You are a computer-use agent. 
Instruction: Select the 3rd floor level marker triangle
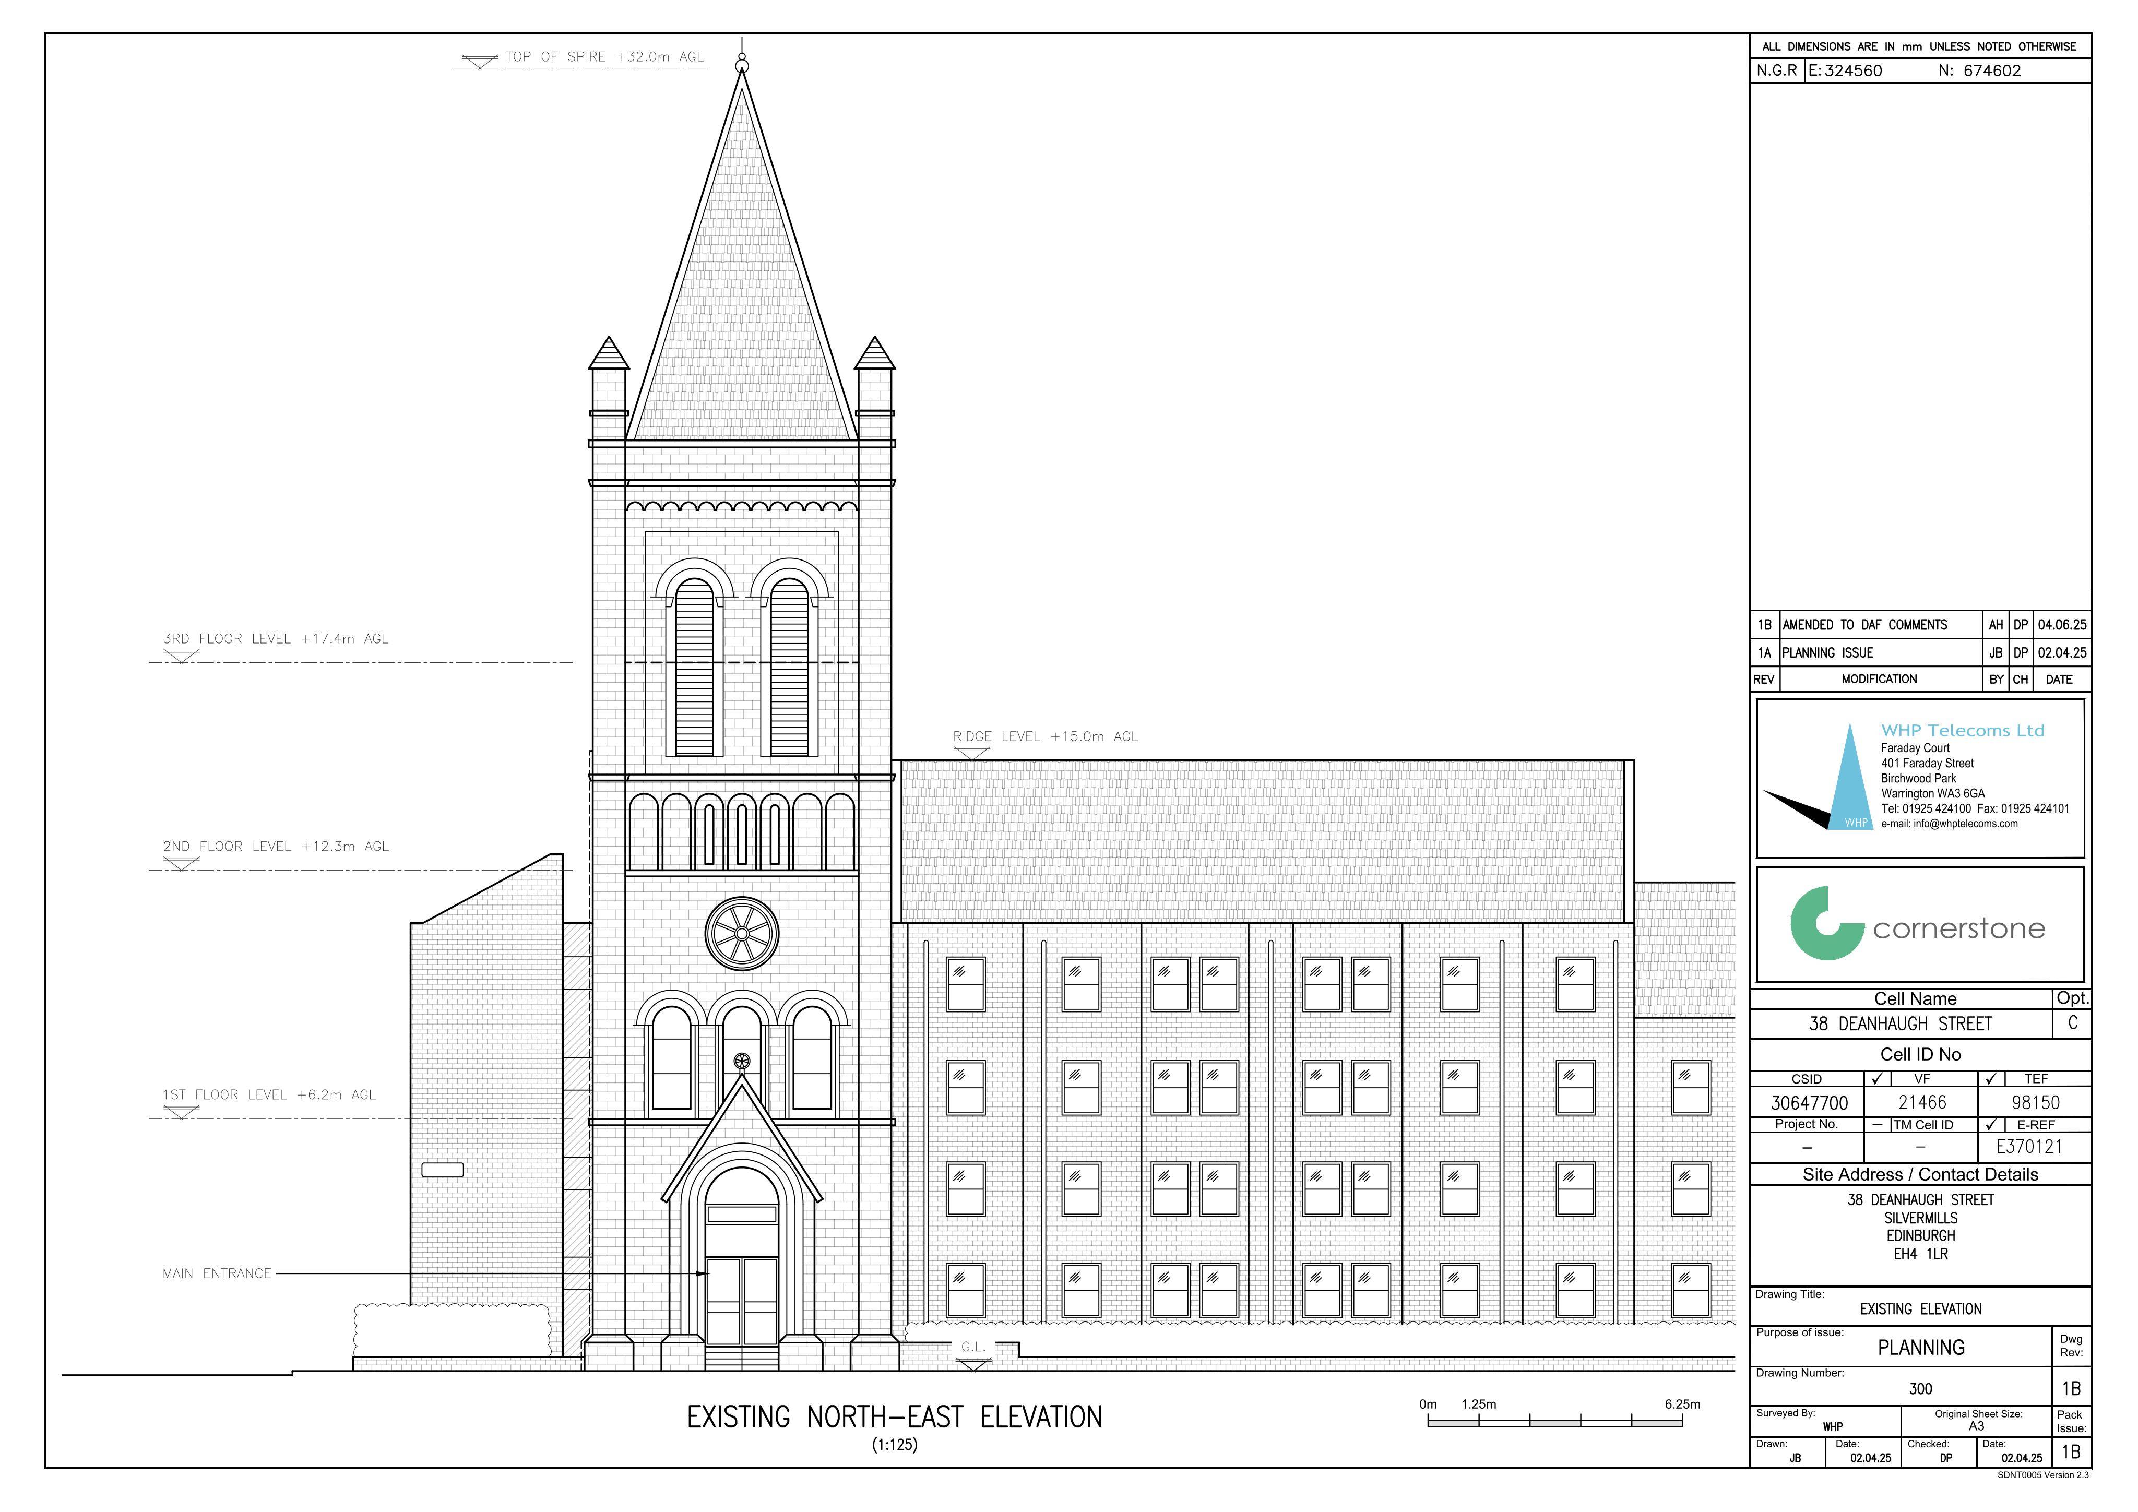pyautogui.click(x=181, y=656)
